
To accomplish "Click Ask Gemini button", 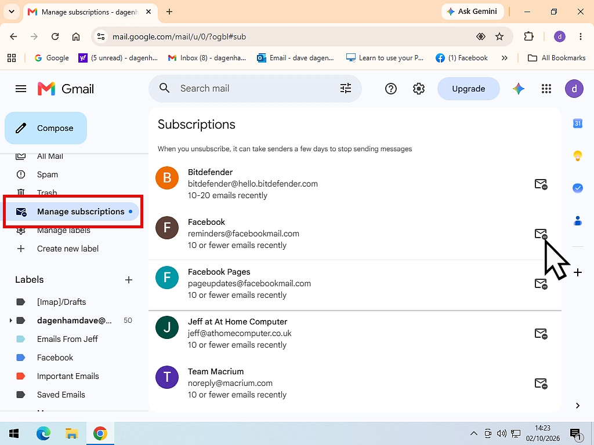I will 472,12.
